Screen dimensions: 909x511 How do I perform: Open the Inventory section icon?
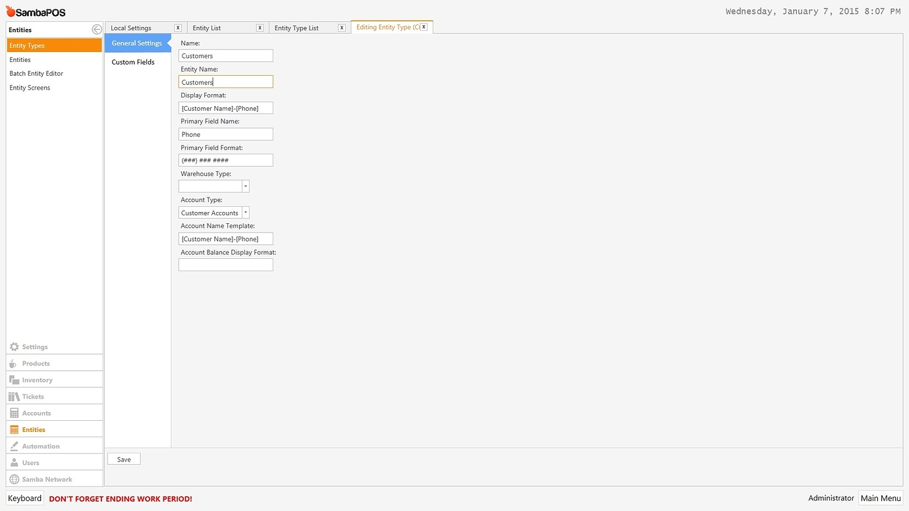pos(14,379)
